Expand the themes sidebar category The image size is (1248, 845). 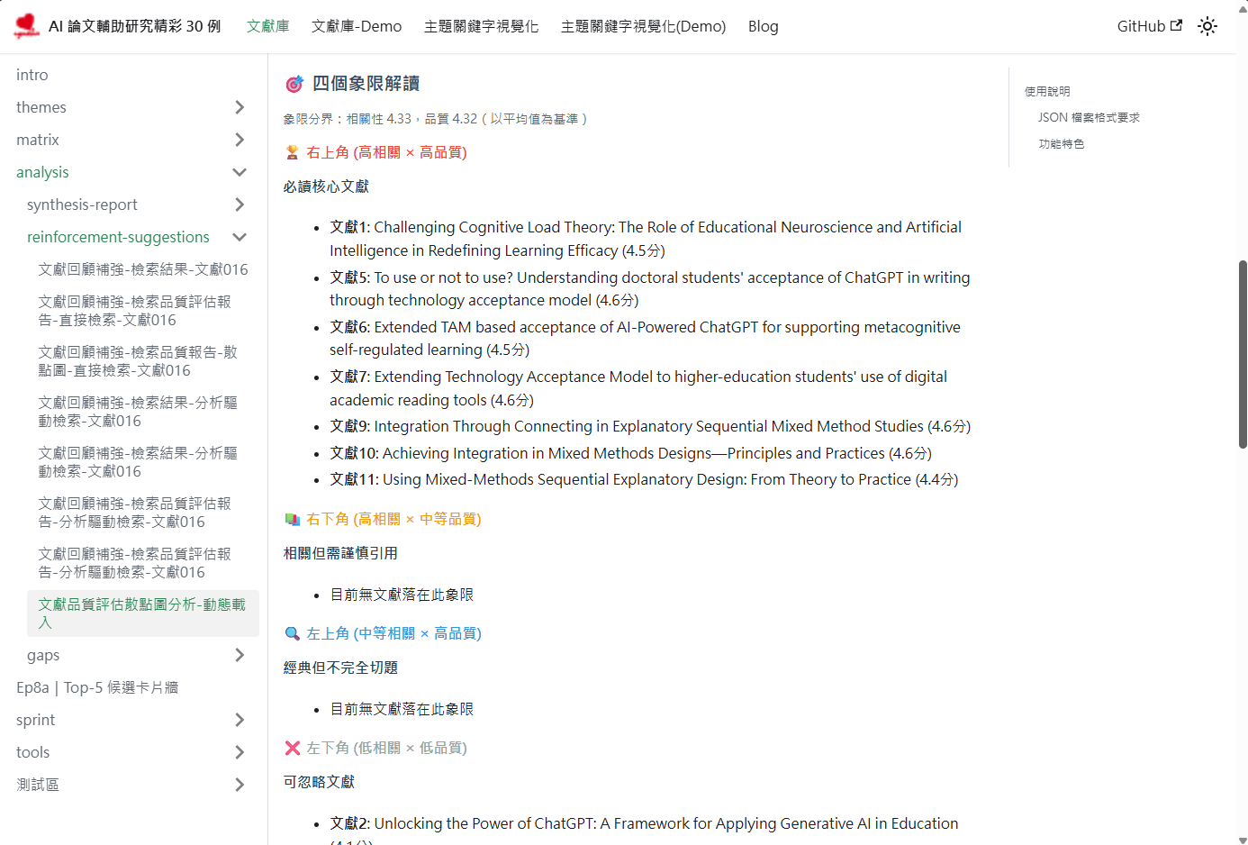[x=240, y=107]
